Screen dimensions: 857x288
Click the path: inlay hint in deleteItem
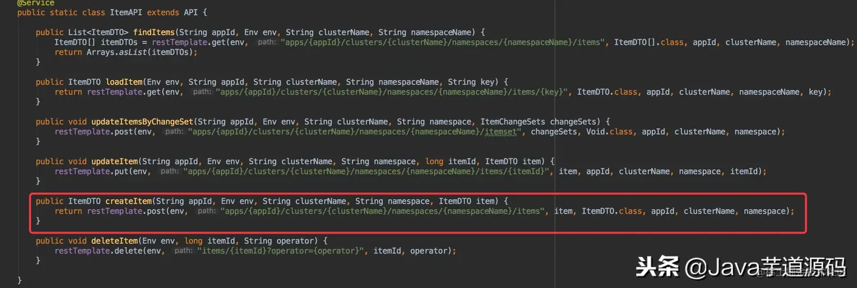point(183,251)
